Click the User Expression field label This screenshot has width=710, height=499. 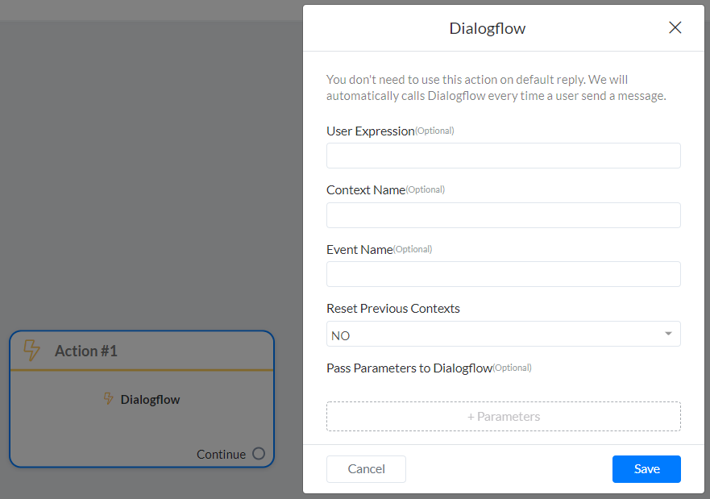tap(370, 131)
